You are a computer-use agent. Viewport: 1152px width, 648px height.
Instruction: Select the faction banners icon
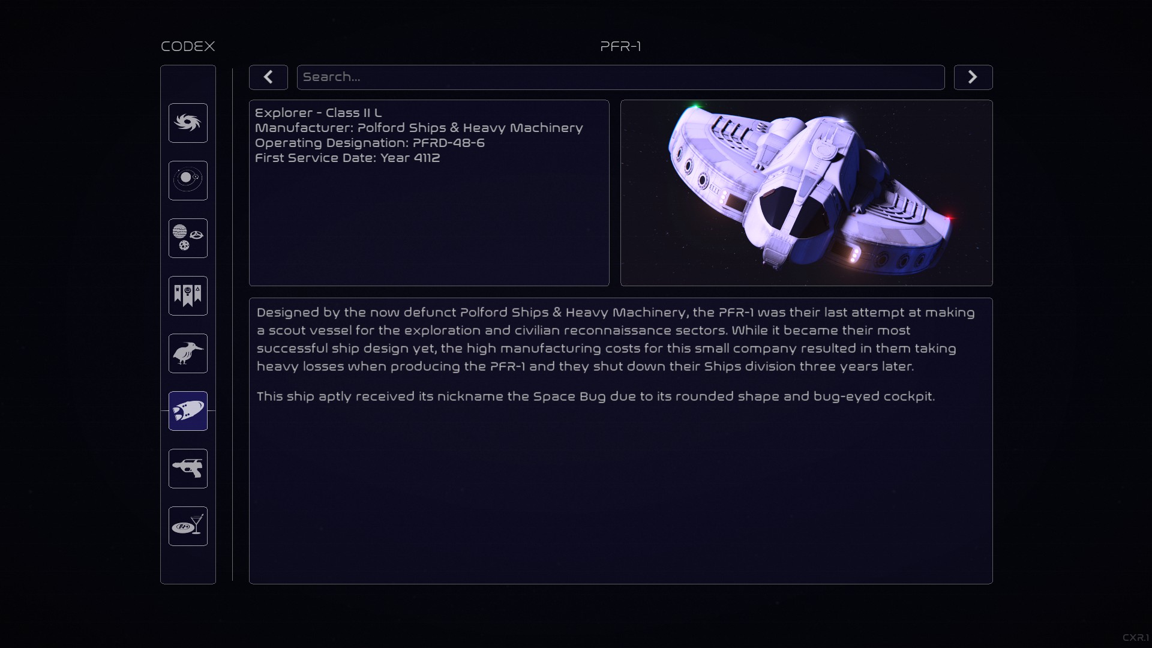point(188,296)
